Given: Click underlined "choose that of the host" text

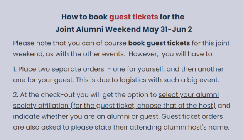Looking at the screenshot, I should (175, 106).
